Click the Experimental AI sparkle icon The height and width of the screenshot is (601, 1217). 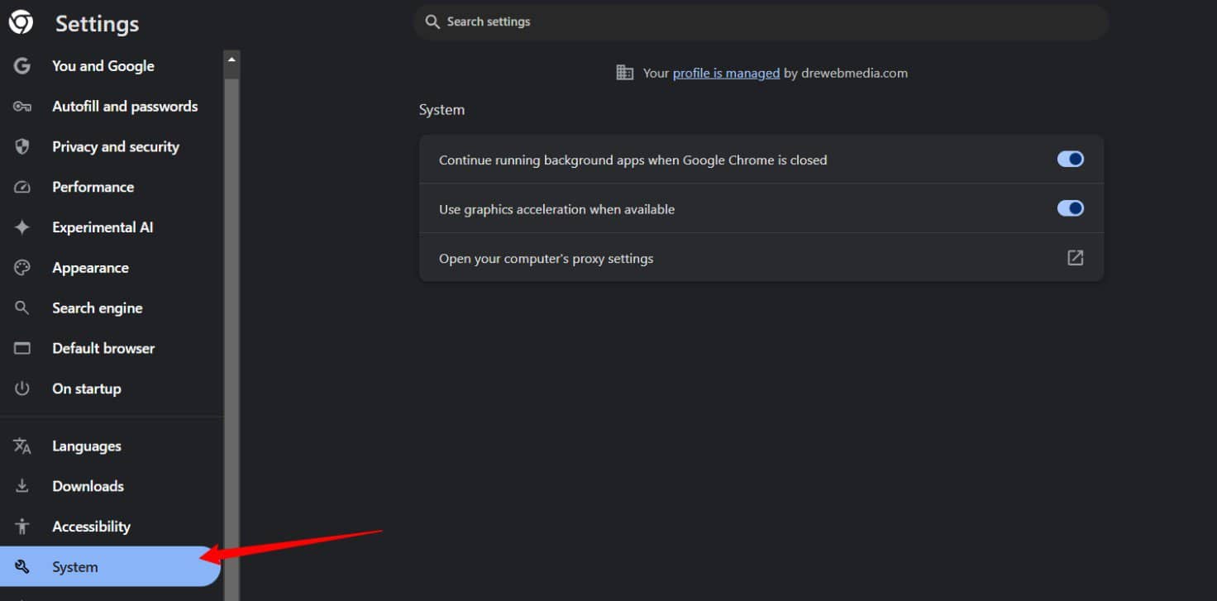(21, 227)
